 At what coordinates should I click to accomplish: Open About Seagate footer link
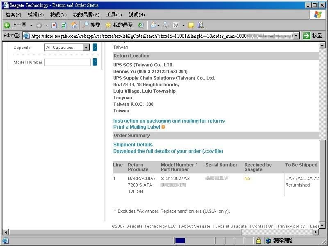click(x=196, y=226)
